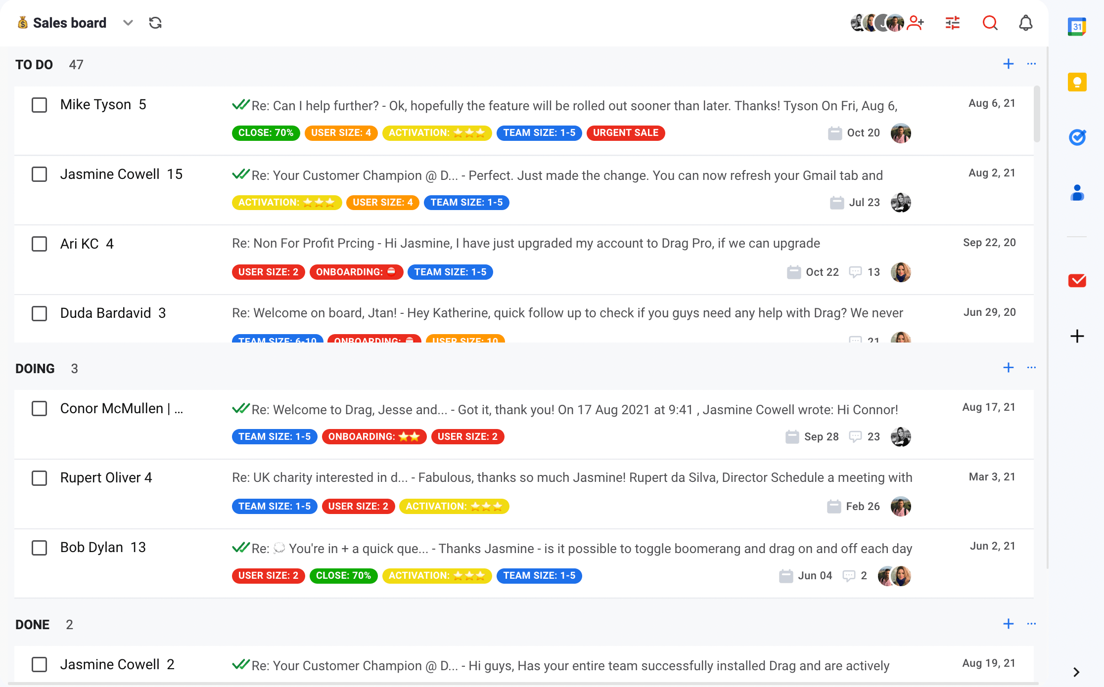Click the Jun 04 due date on Bob Dylan
This screenshot has height=687, width=1104.
pyautogui.click(x=806, y=576)
